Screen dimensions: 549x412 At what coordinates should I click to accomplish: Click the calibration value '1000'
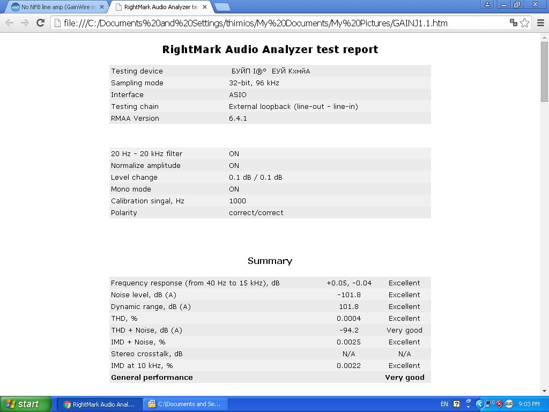pyautogui.click(x=238, y=201)
